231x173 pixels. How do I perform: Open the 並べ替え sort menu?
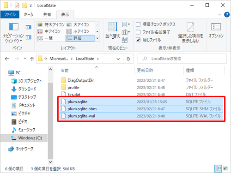(113, 31)
